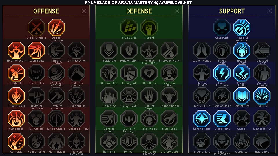Select the Warmaster mastery icon

16,142
